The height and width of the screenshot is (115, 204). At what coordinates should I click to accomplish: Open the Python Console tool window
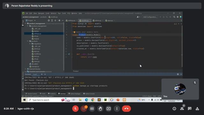pos(89,94)
